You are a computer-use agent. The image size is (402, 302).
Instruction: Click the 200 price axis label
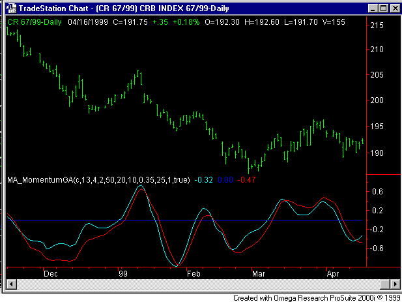coord(377,100)
